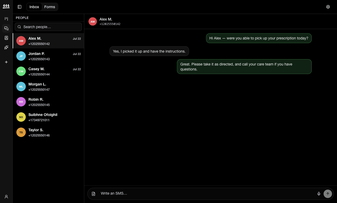The image size is (337, 203).
Task: Click phone number +12025550144
Action: coord(39,74)
